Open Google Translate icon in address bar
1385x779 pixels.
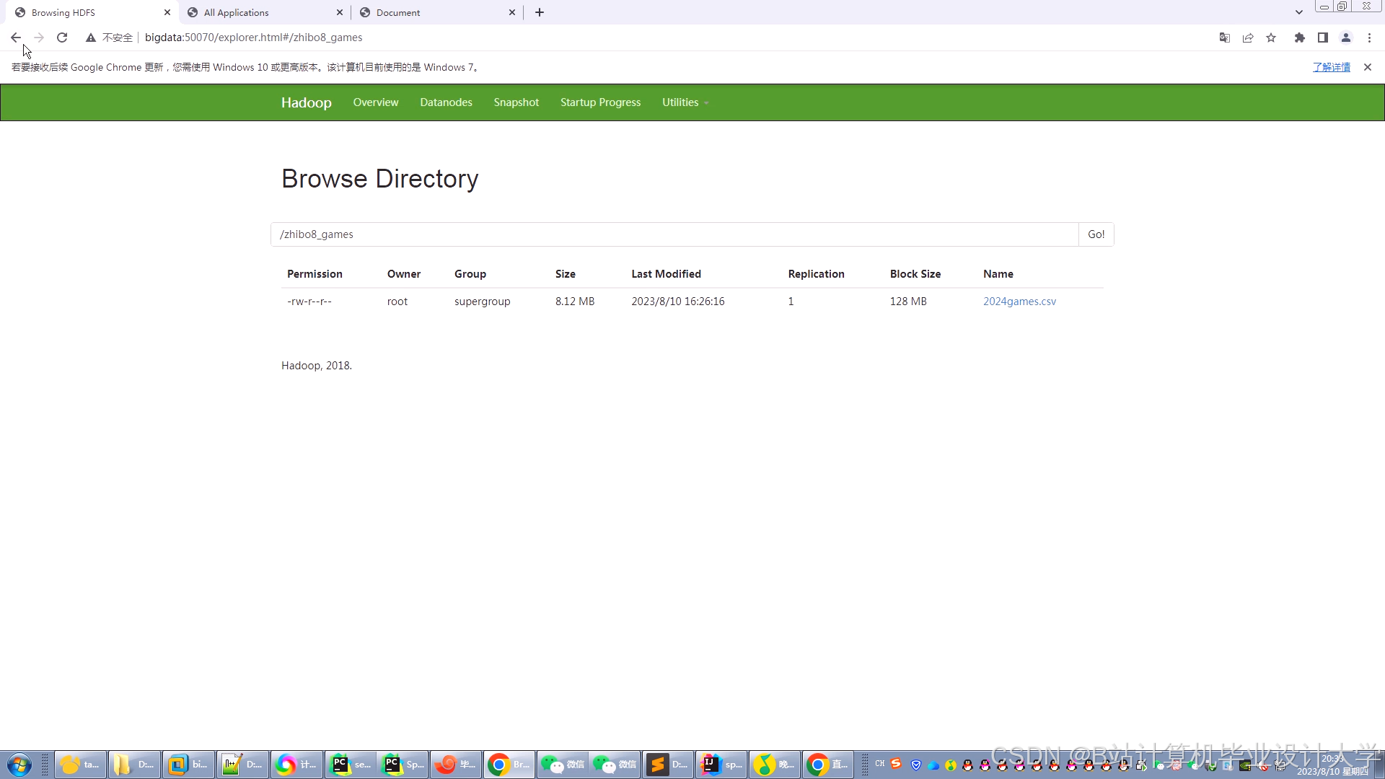pyautogui.click(x=1224, y=38)
